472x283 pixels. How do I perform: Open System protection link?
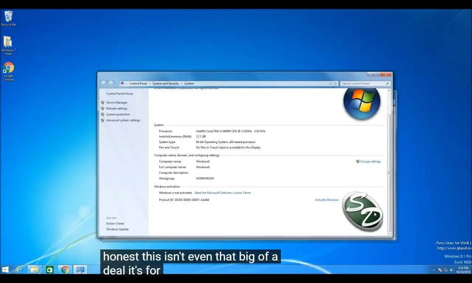(x=118, y=114)
